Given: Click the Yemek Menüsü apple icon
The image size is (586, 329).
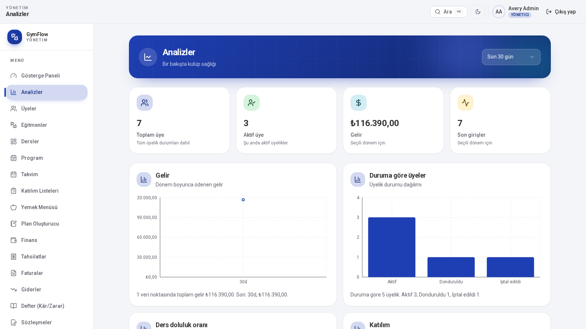Looking at the screenshot, I should point(14,207).
